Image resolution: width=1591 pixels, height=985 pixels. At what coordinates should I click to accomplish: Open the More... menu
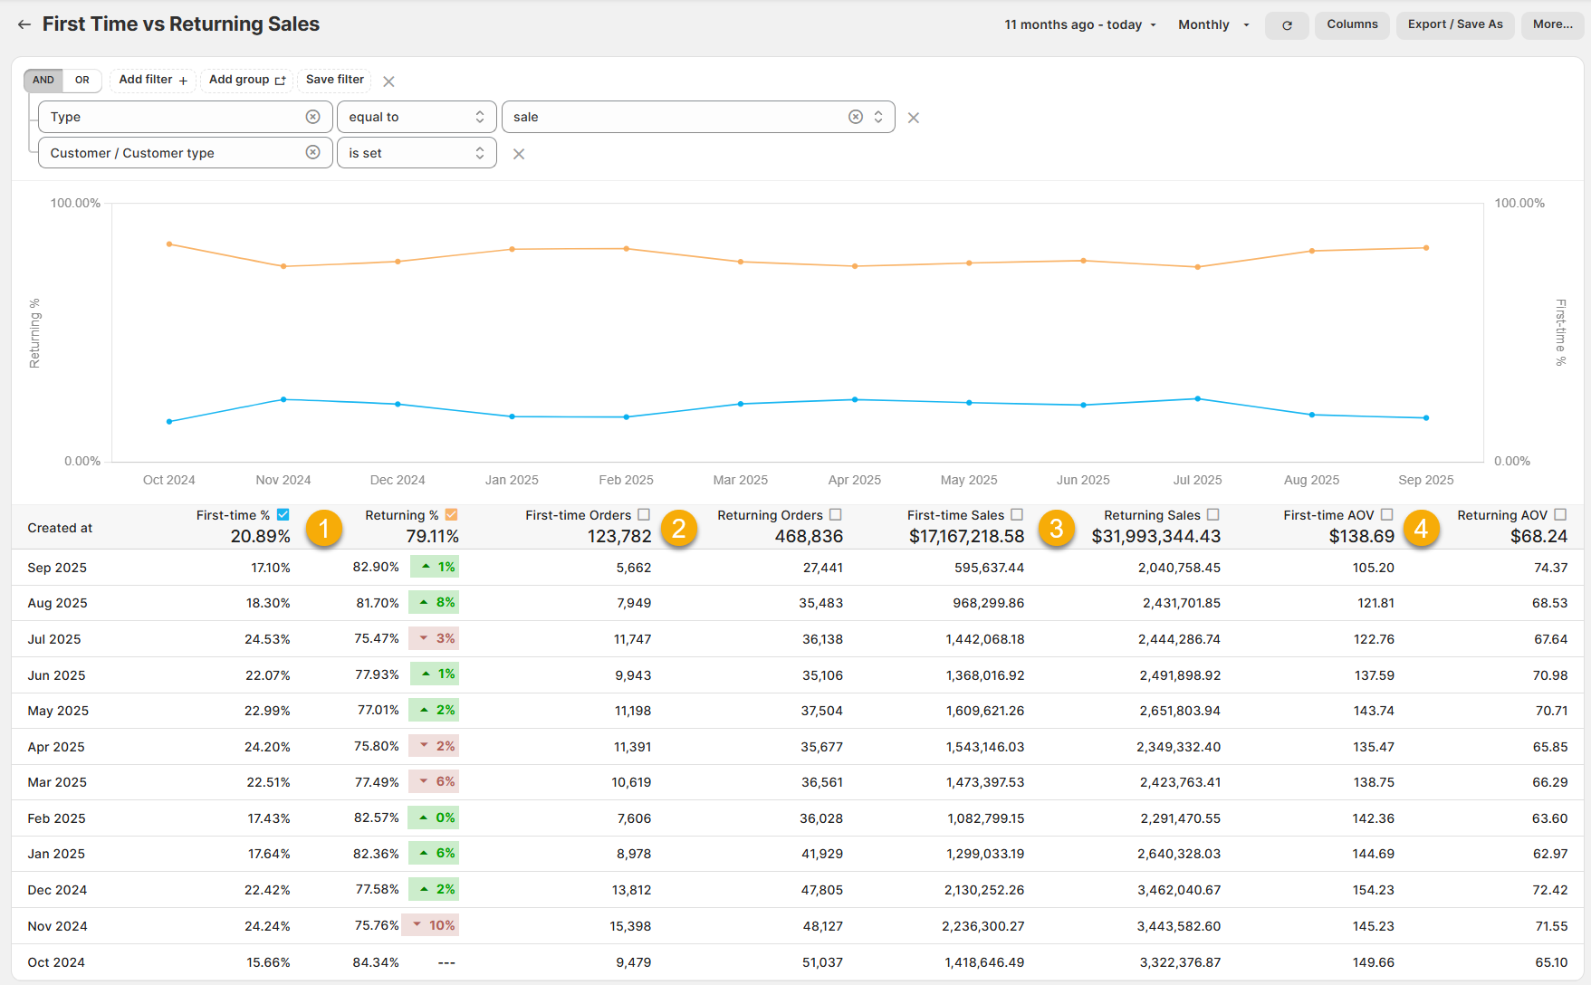[1552, 24]
